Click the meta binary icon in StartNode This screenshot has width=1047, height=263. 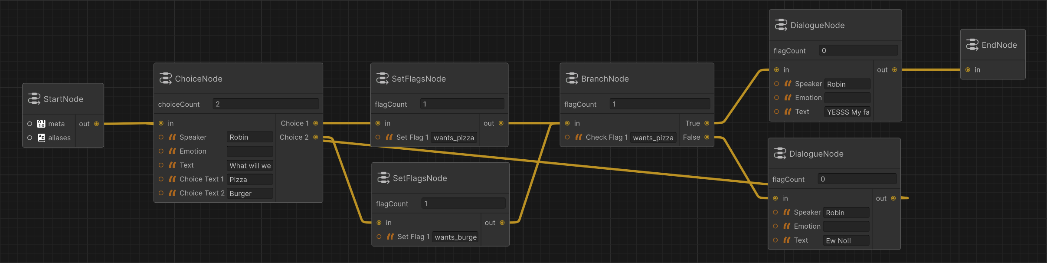coord(41,124)
